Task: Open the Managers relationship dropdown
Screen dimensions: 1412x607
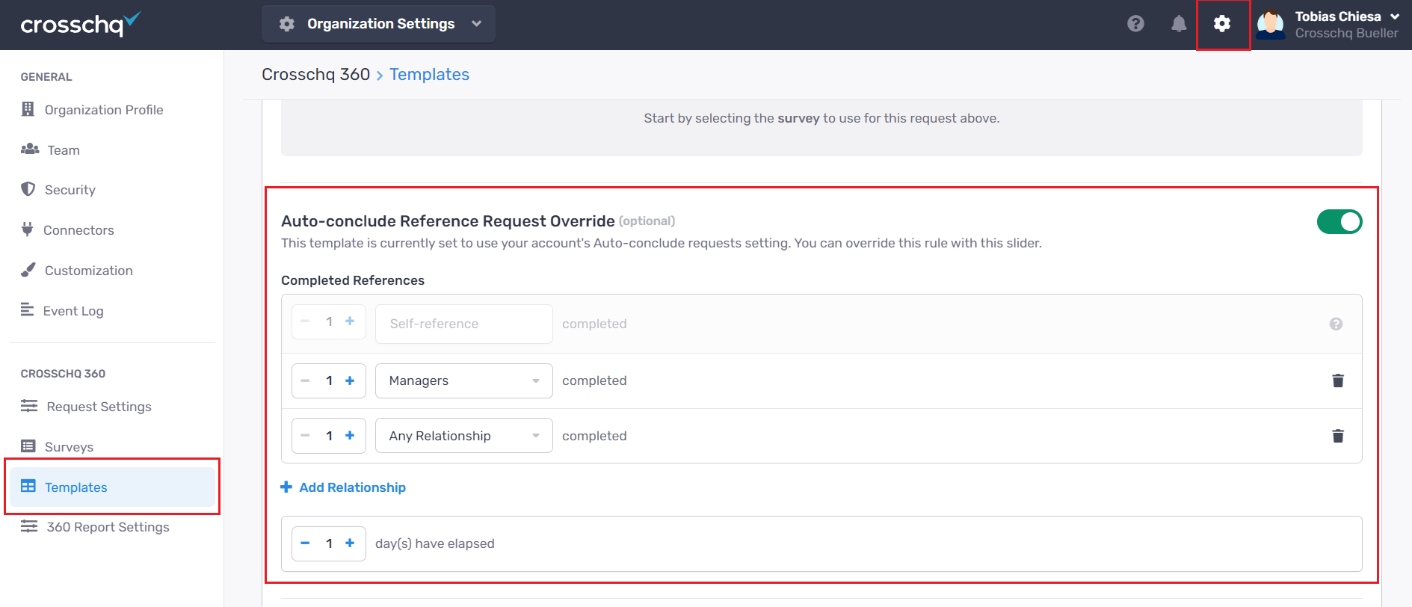Action: tap(463, 380)
